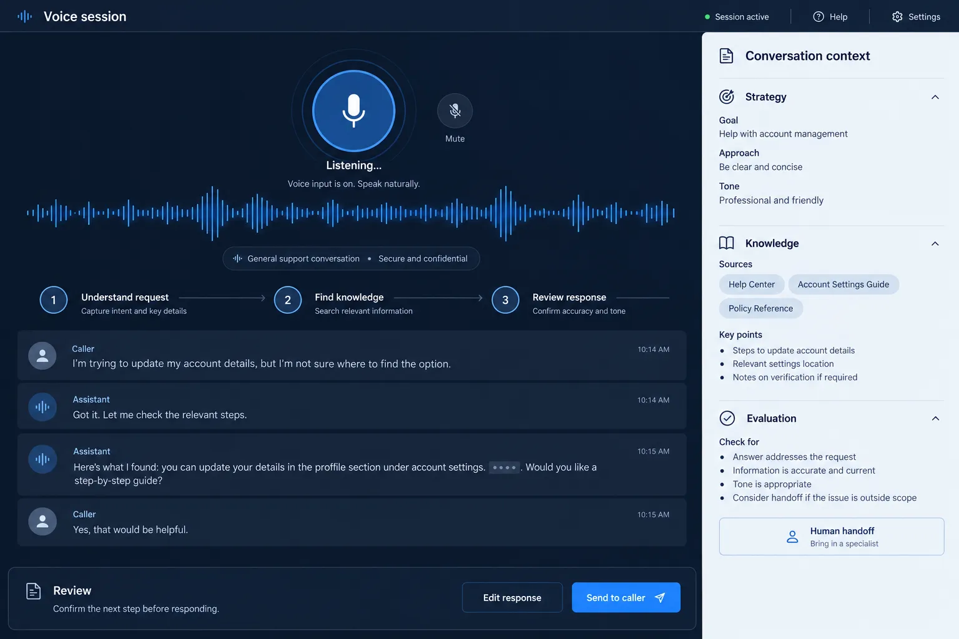
Task: Mute the microphone
Action: (455, 111)
